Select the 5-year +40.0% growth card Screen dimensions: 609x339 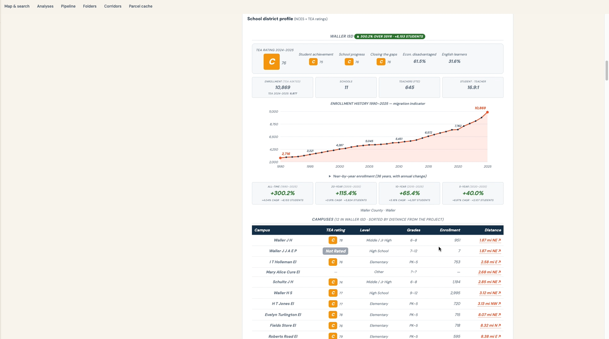pos(473,193)
